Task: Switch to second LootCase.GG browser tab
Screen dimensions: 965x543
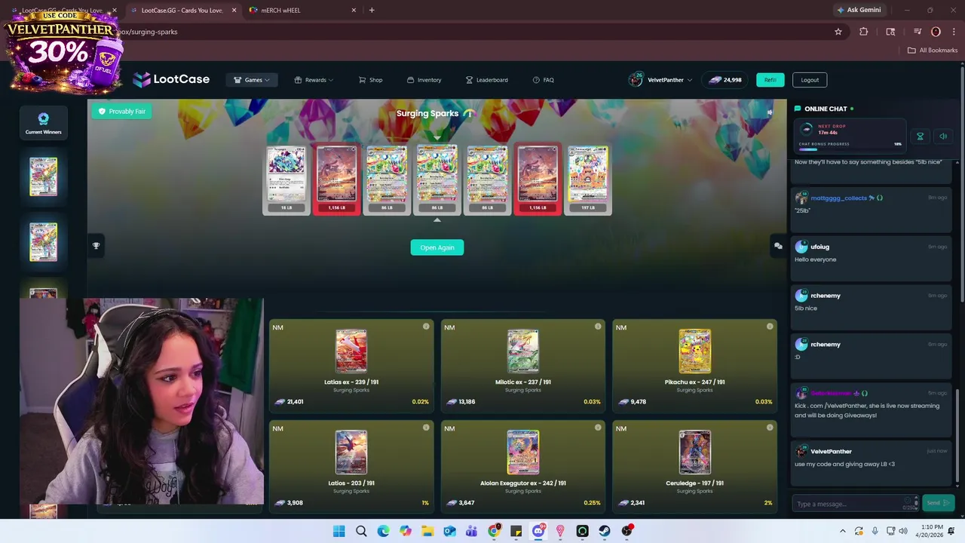Action: [182, 11]
